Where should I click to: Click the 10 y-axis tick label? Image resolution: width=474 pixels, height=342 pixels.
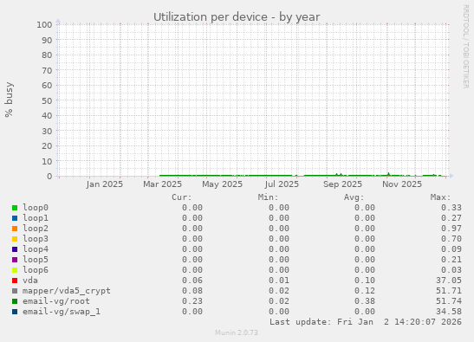(47, 161)
